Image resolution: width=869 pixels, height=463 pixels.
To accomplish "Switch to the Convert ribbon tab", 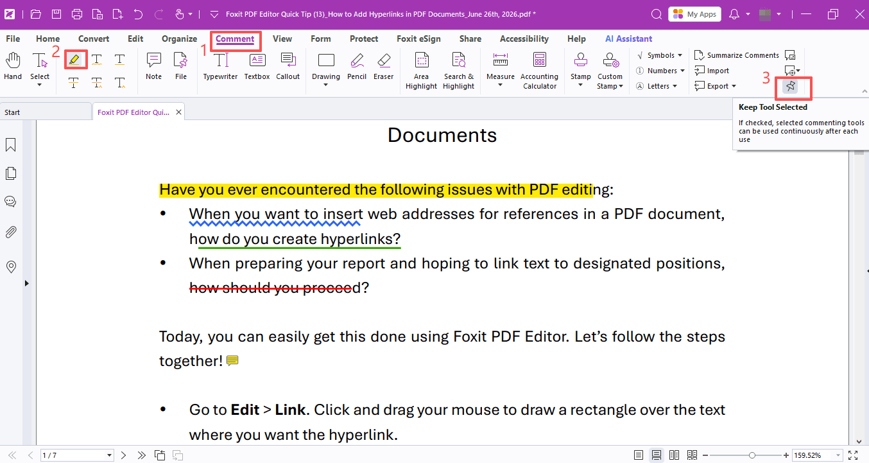I will (x=94, y=39).
